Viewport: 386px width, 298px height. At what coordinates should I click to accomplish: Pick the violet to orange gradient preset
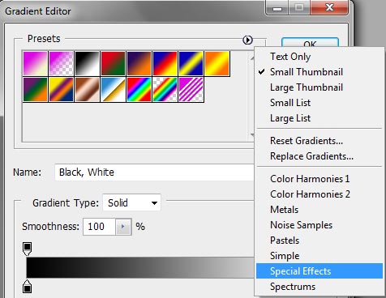pyautogui.click(x=139, y=64)
